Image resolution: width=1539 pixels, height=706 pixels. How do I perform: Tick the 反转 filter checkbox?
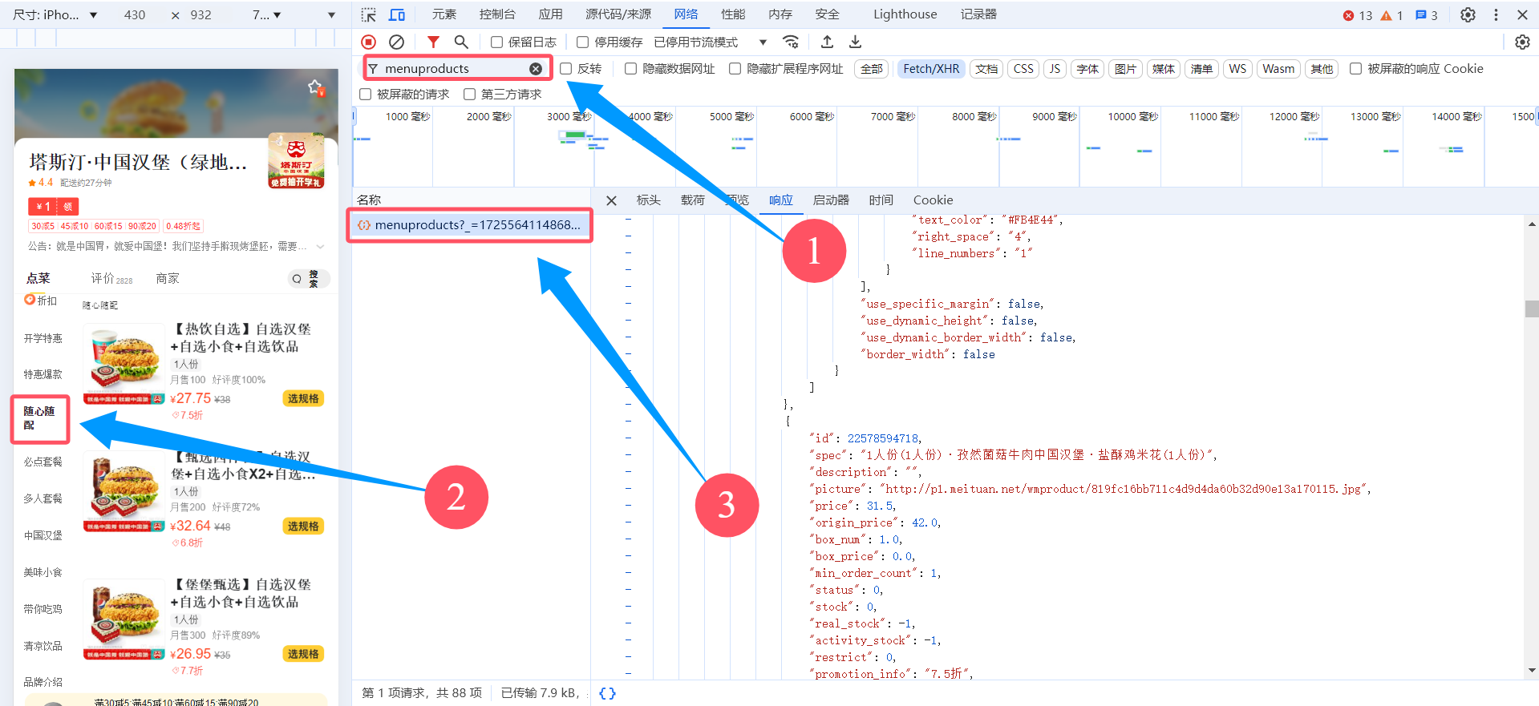click(566, 69)
